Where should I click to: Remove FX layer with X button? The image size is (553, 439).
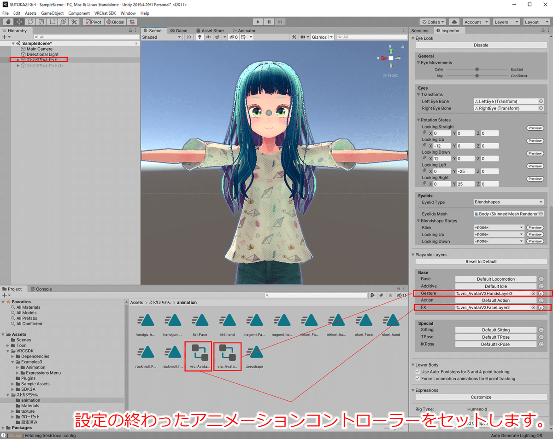[x=541, y=307]
